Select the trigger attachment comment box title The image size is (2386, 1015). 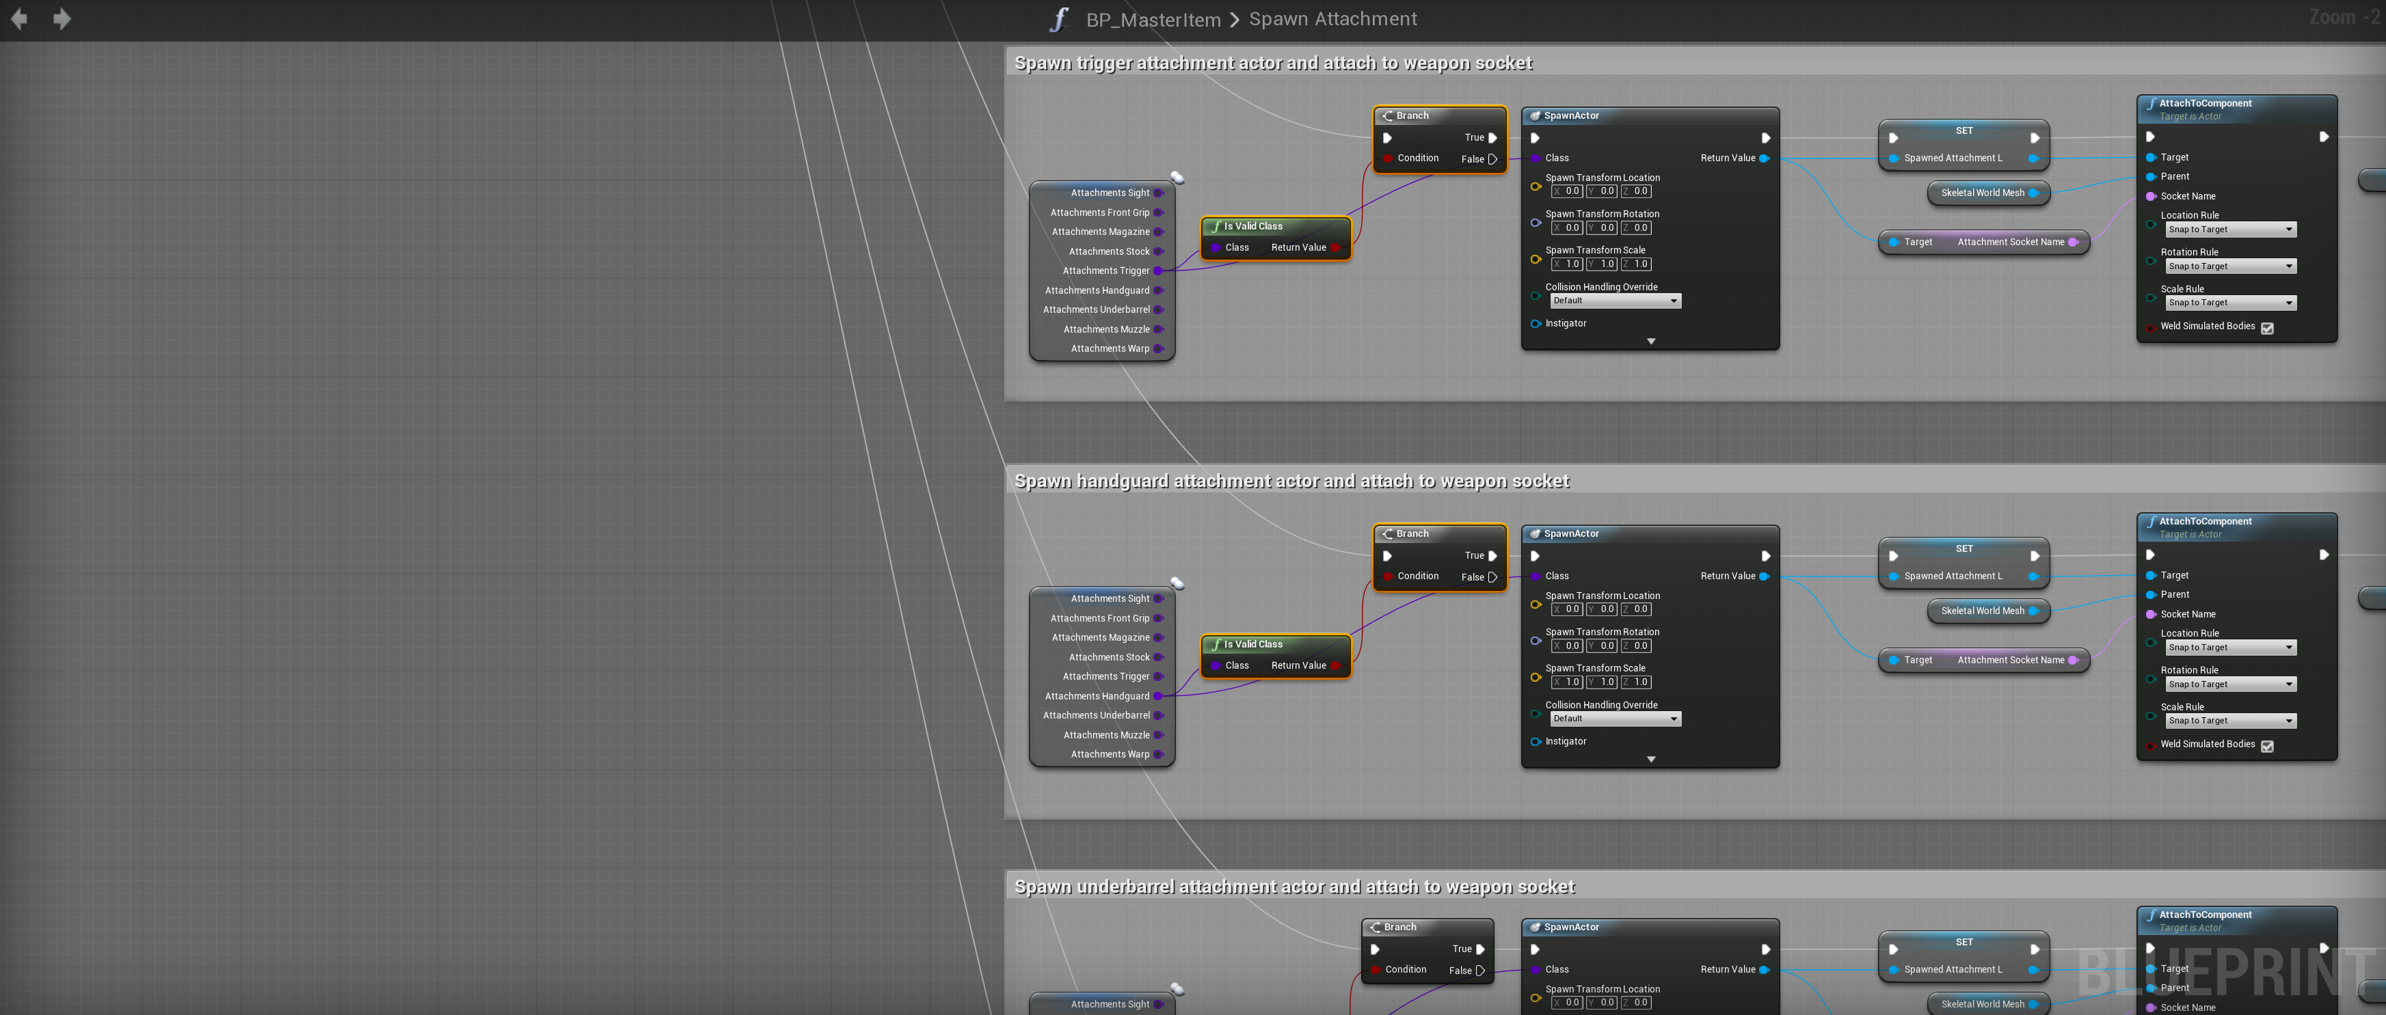(x=1273, y=63)
